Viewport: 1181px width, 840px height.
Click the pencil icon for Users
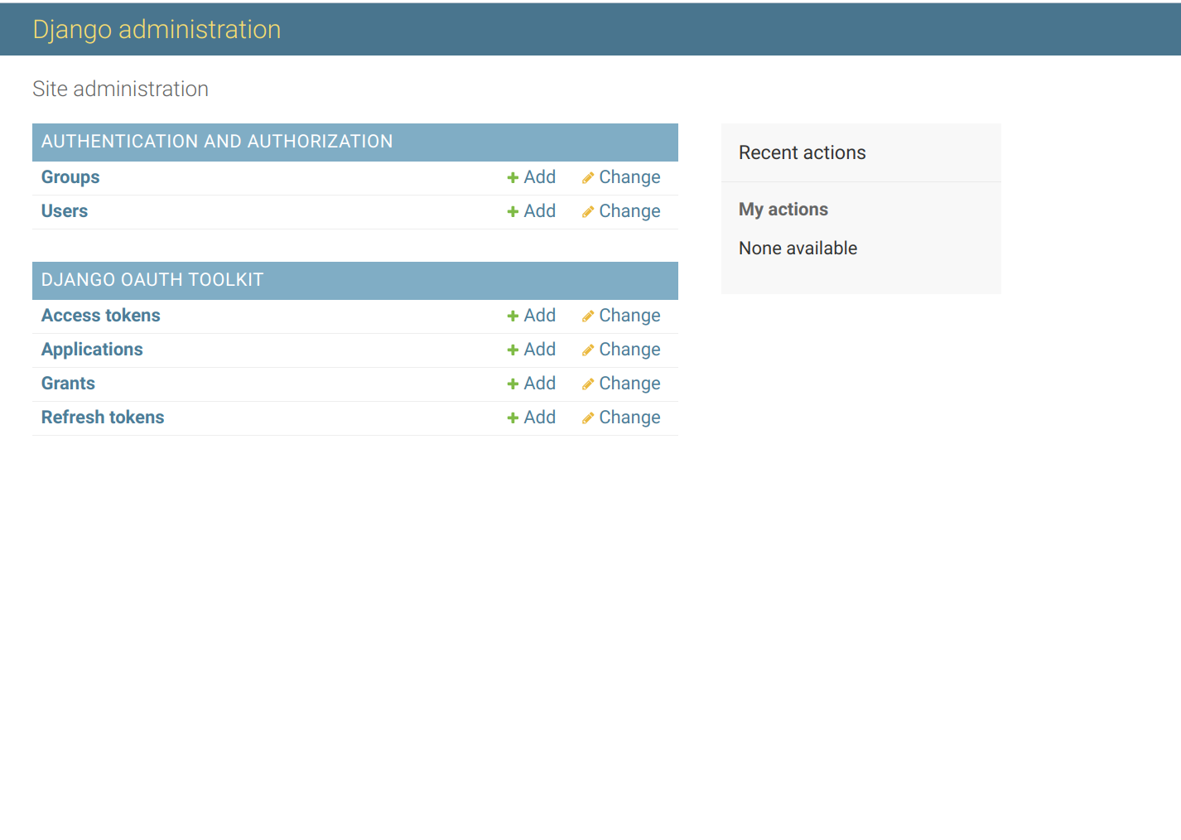point(587,212)
